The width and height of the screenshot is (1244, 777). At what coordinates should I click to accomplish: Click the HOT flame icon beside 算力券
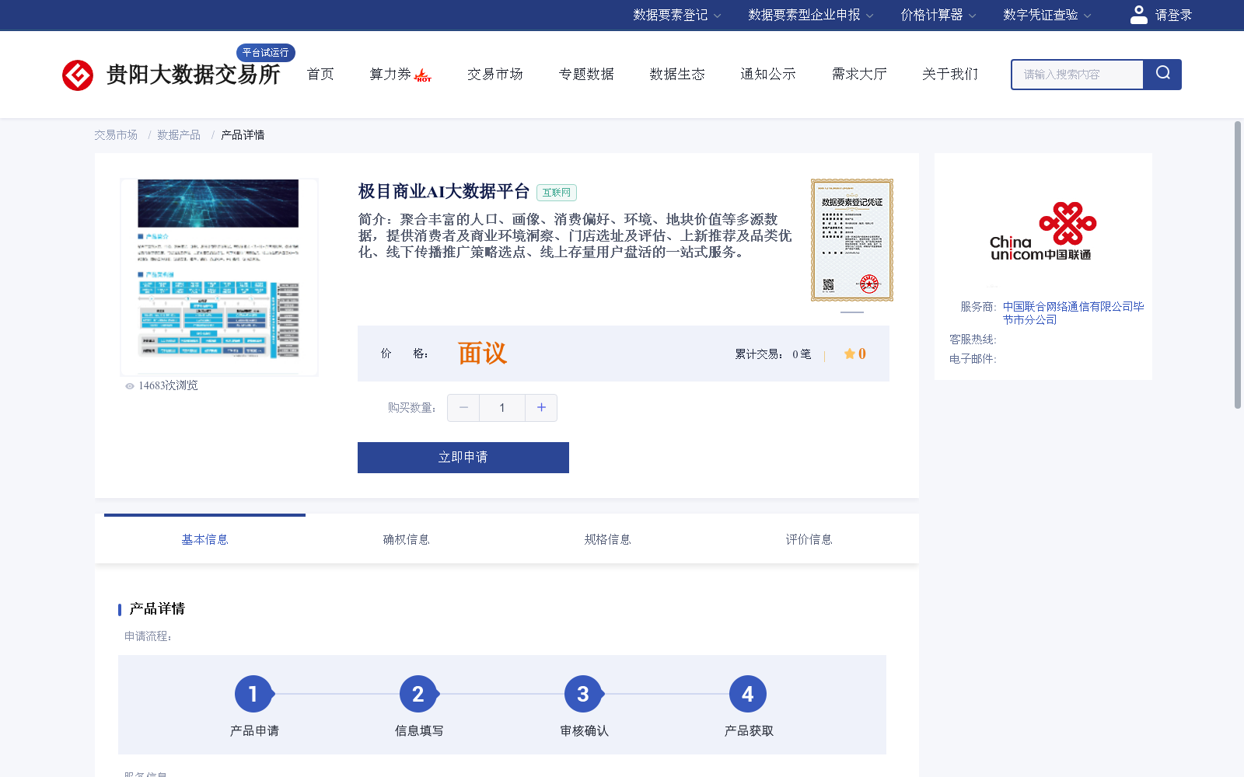click(x=423, y=75)
